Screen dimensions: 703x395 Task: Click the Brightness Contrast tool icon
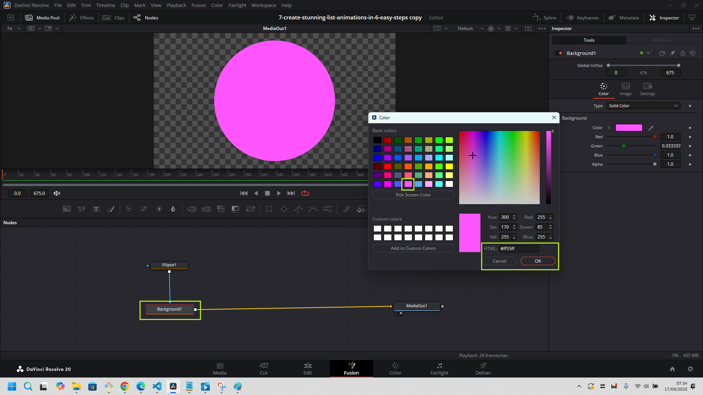point(159,209)
